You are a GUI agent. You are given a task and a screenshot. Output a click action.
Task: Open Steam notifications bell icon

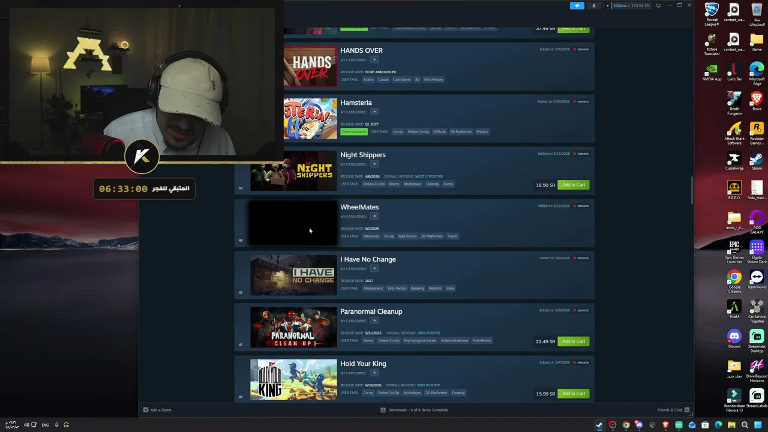594,5
